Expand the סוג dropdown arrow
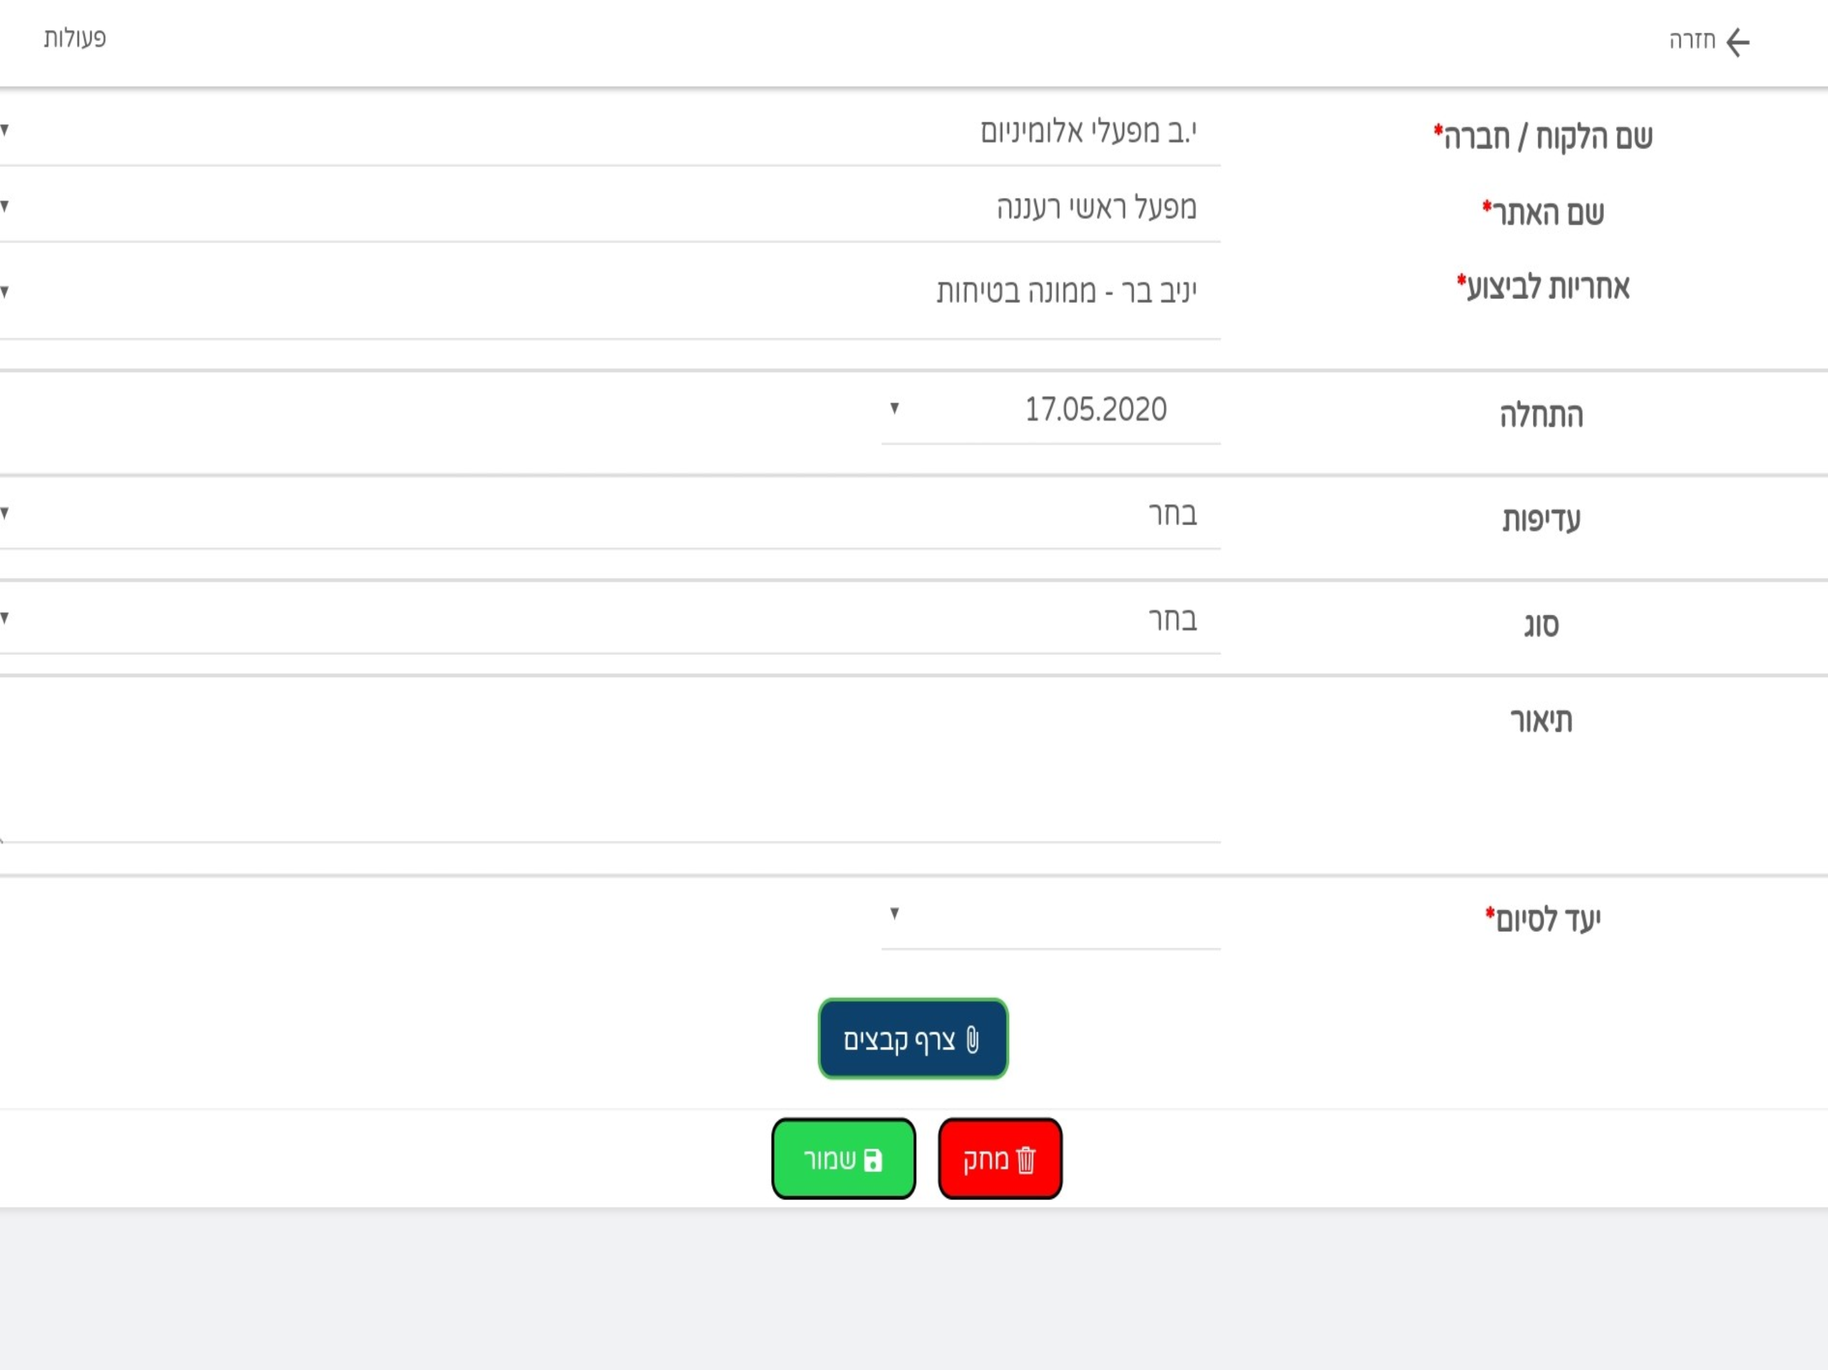 5,618
